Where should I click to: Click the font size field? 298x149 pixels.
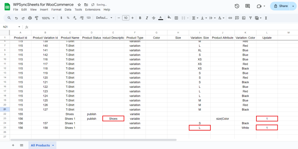tap(126, 18)
